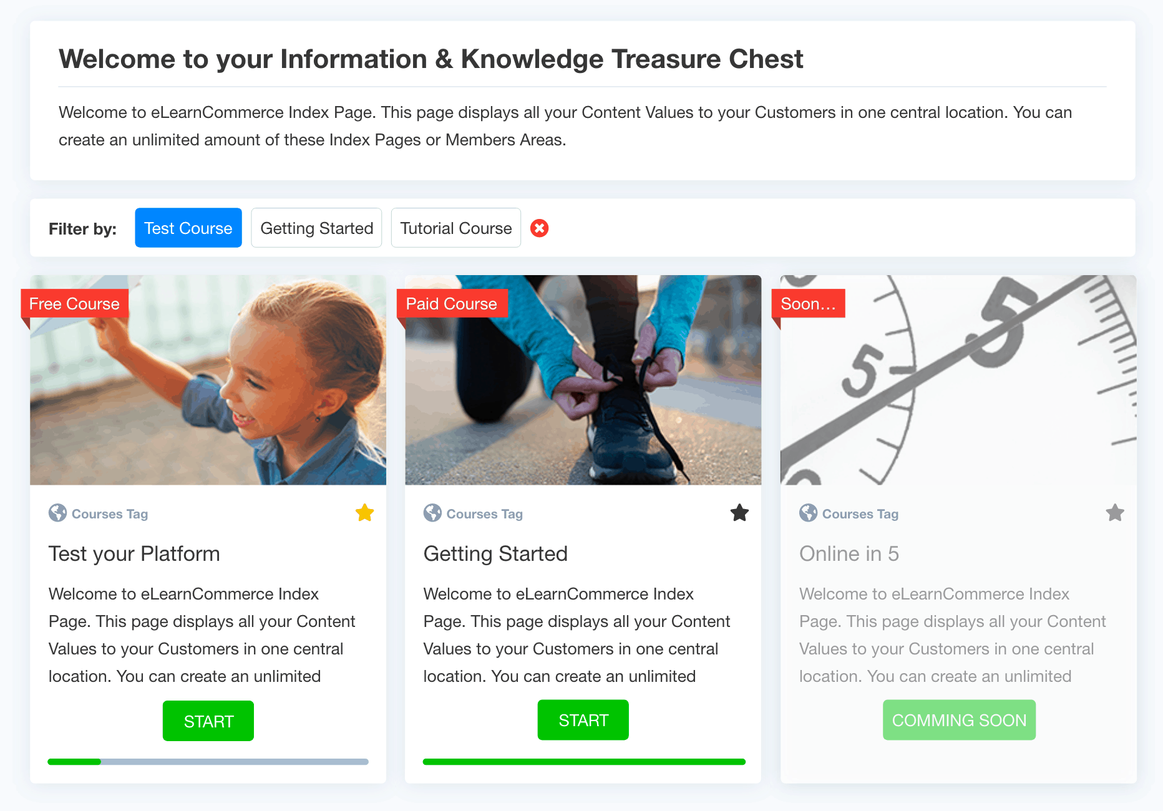Click the COMMING SOON button

(x=959, y=720)
